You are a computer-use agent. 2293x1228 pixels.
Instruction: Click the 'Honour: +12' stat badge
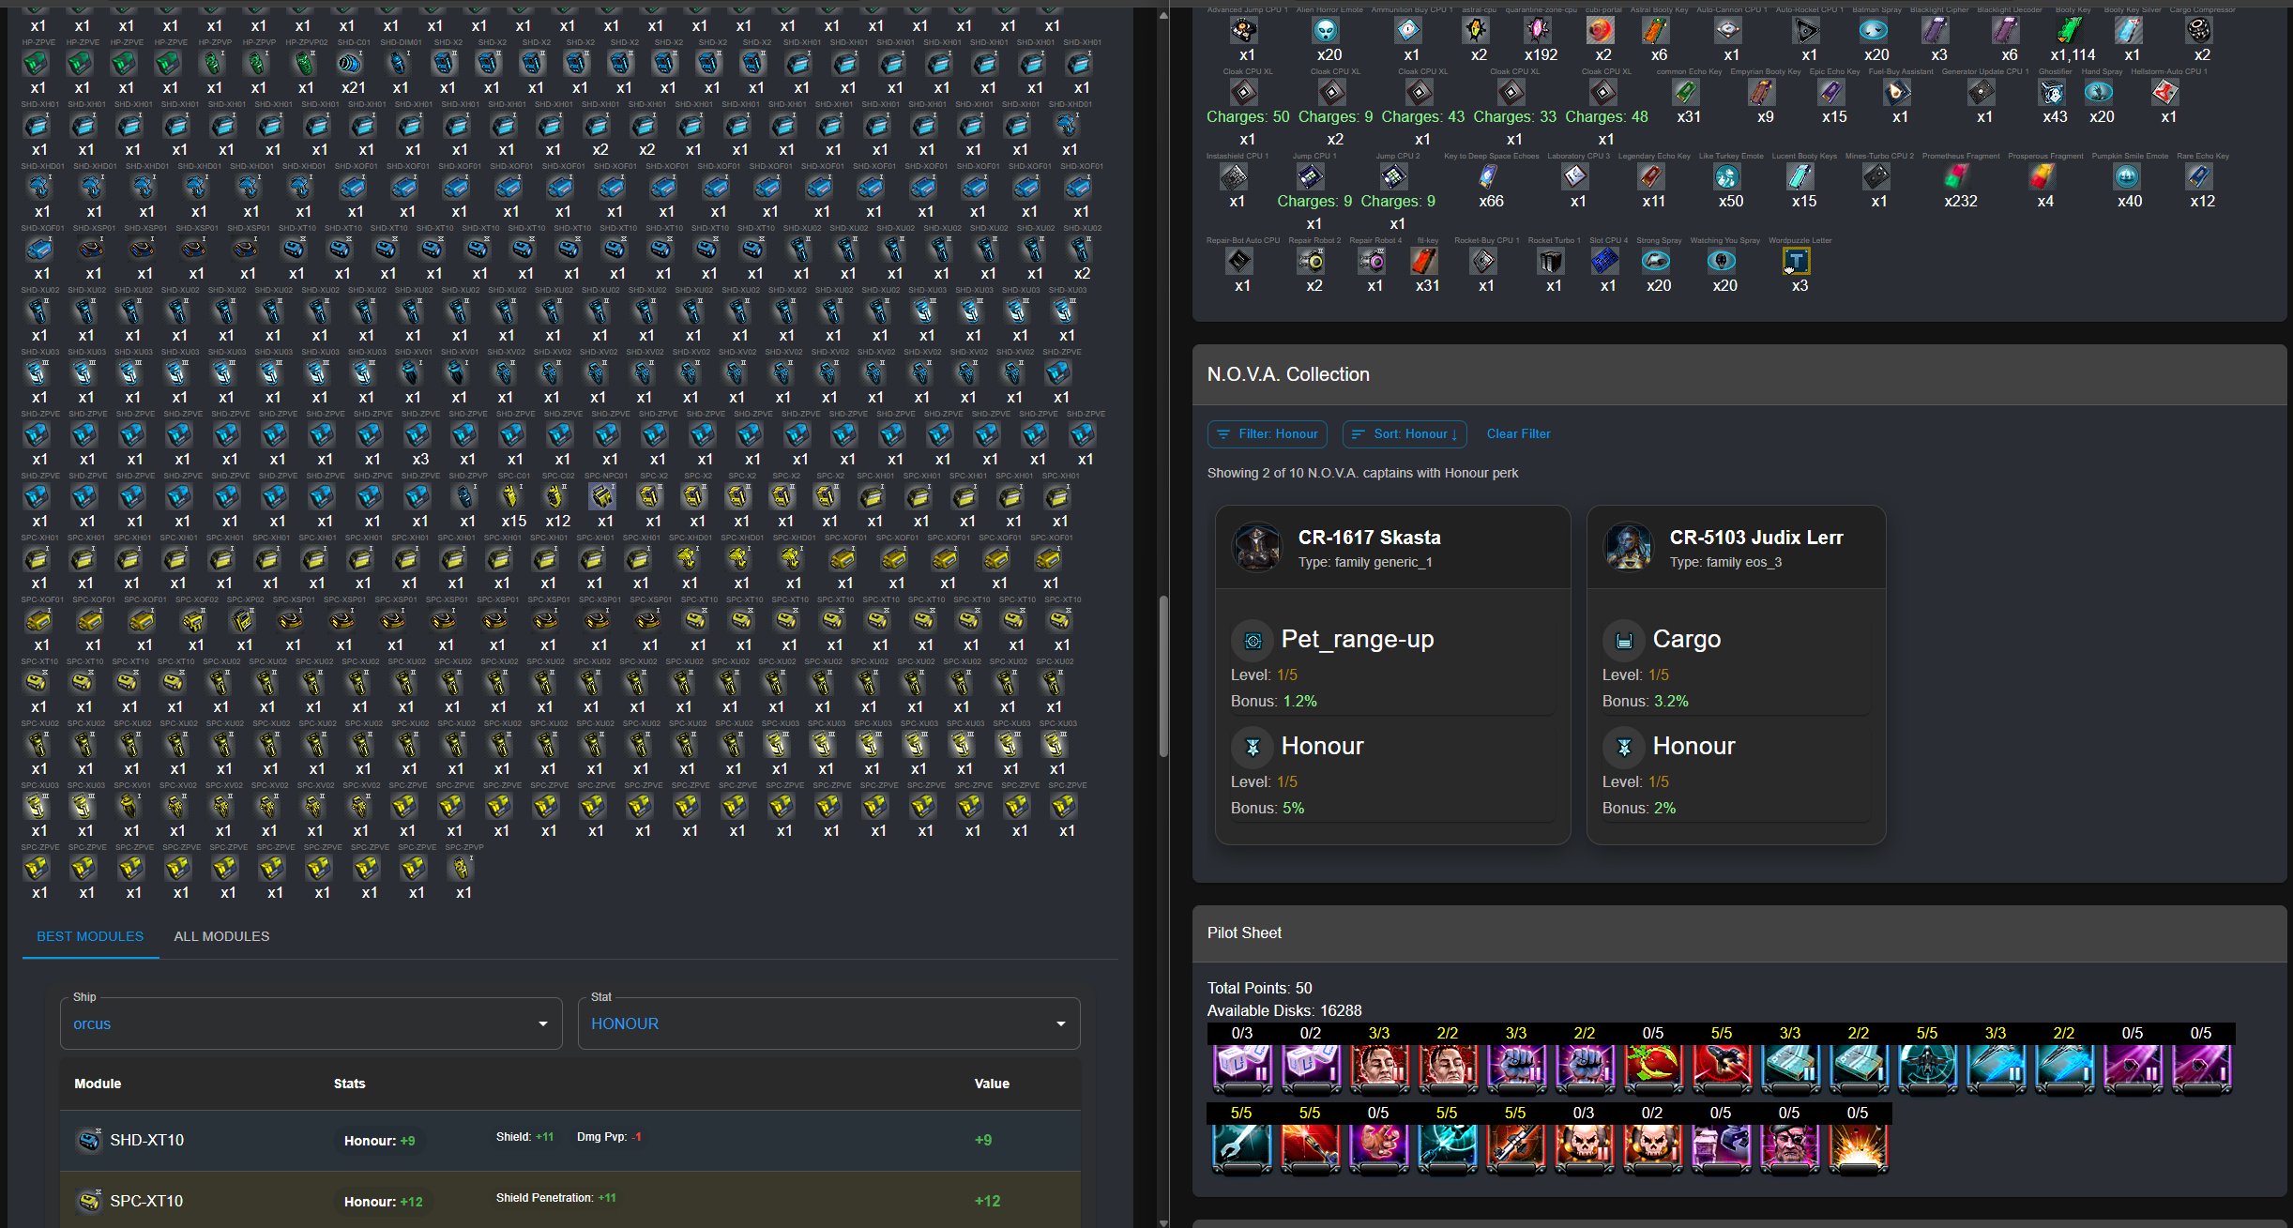point(383,1202)
